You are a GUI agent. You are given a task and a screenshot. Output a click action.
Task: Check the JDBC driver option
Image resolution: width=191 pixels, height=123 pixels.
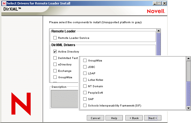pyautogui.click(x=85, y=67)
